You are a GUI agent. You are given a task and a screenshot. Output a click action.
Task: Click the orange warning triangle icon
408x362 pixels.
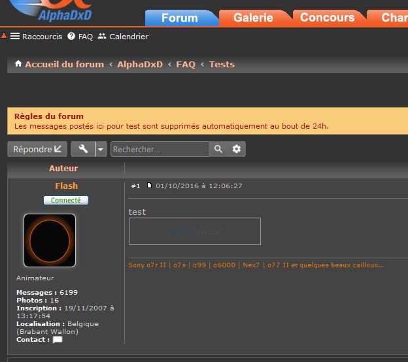[x=4, y=33]
